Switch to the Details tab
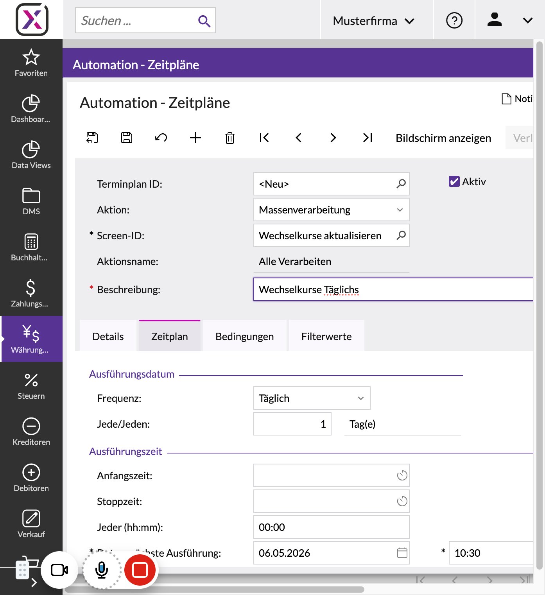The height and width of the screenshot is (595, 545). [x=108, y=336]
